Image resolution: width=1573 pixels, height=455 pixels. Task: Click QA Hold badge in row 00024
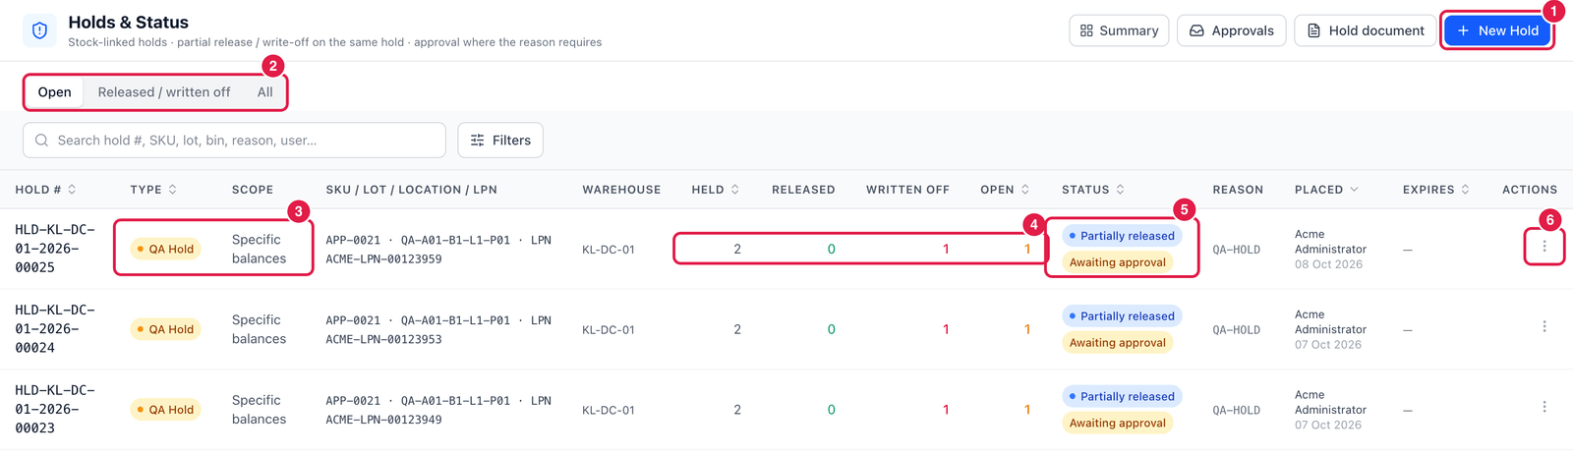tap(165, 330)
